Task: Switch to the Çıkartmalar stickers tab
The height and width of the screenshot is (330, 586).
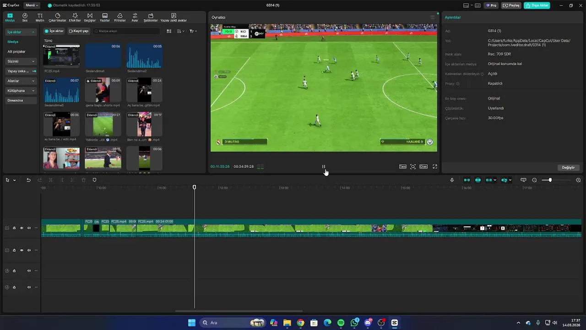Action: [57, 17]
